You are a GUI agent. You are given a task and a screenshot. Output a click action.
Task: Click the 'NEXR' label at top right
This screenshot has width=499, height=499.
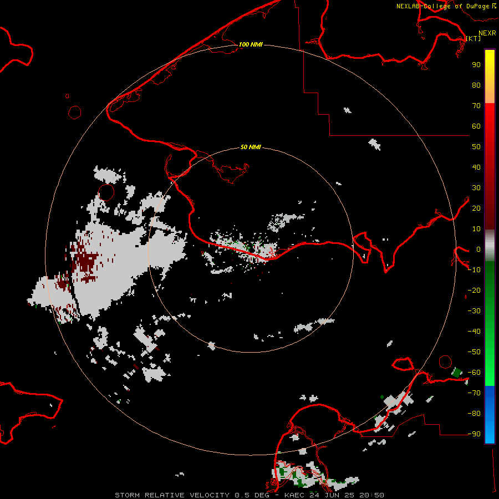click(487, 33)
